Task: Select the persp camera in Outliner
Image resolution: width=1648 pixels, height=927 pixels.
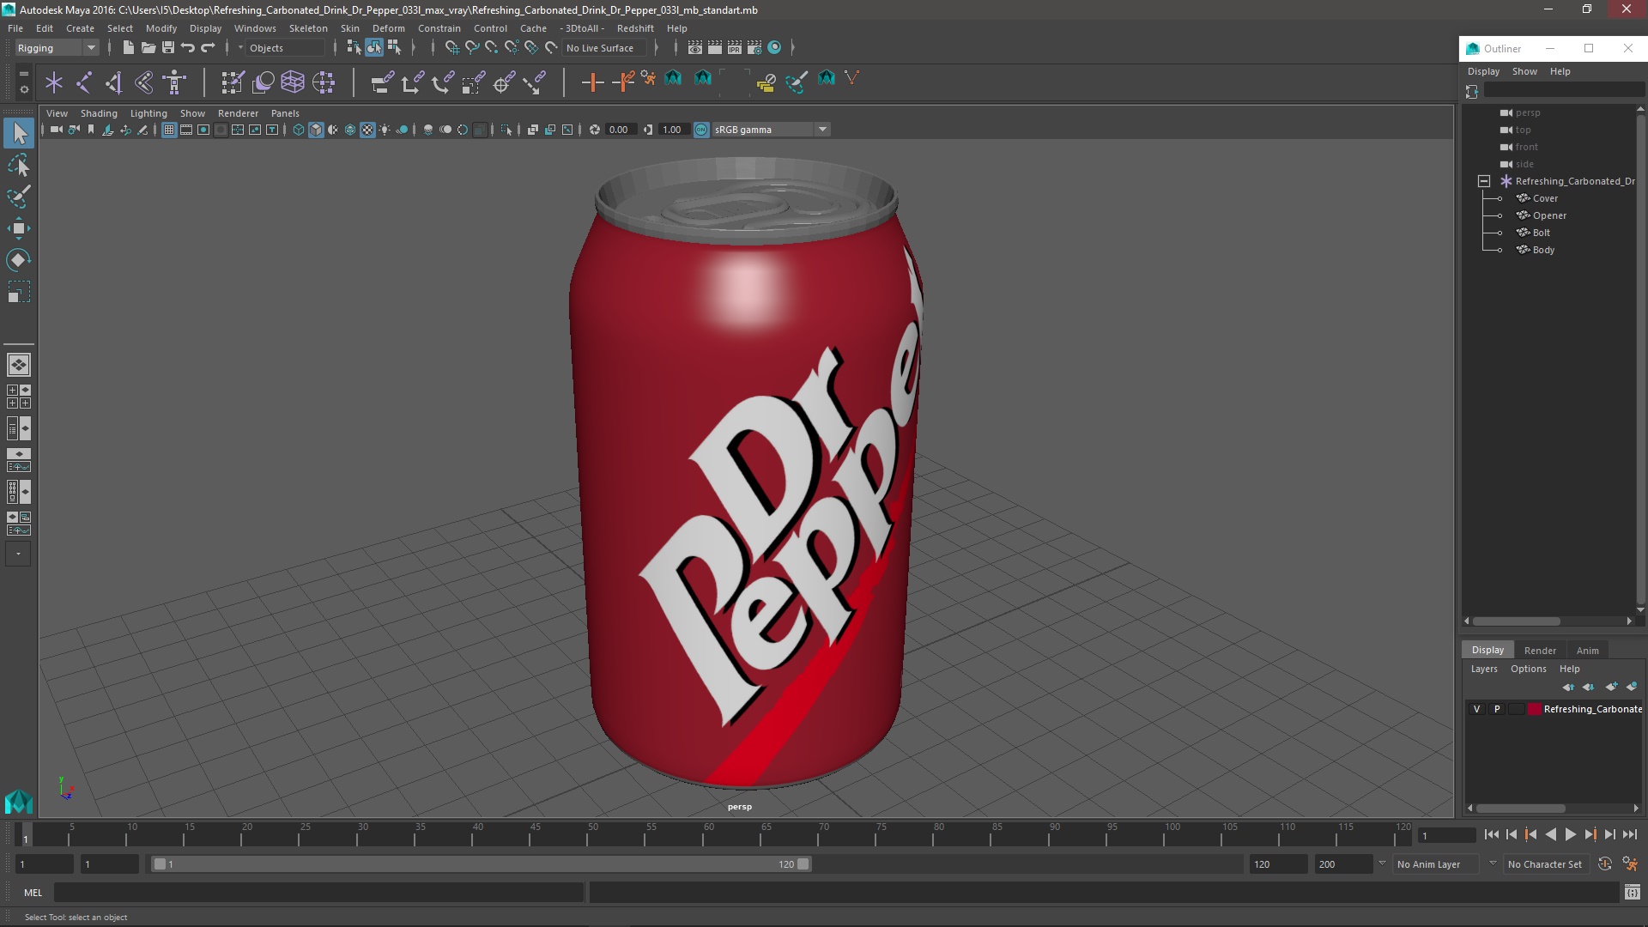Action: [x=1527, y=112]
